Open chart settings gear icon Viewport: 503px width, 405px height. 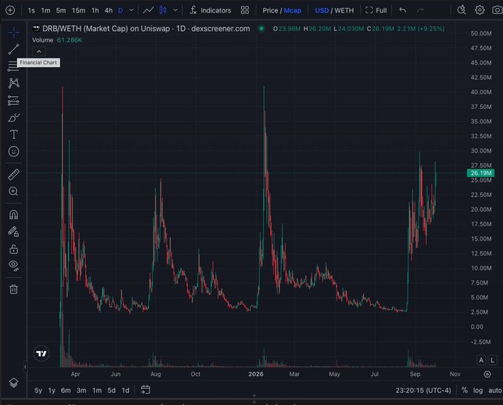[x=479, y=10]
